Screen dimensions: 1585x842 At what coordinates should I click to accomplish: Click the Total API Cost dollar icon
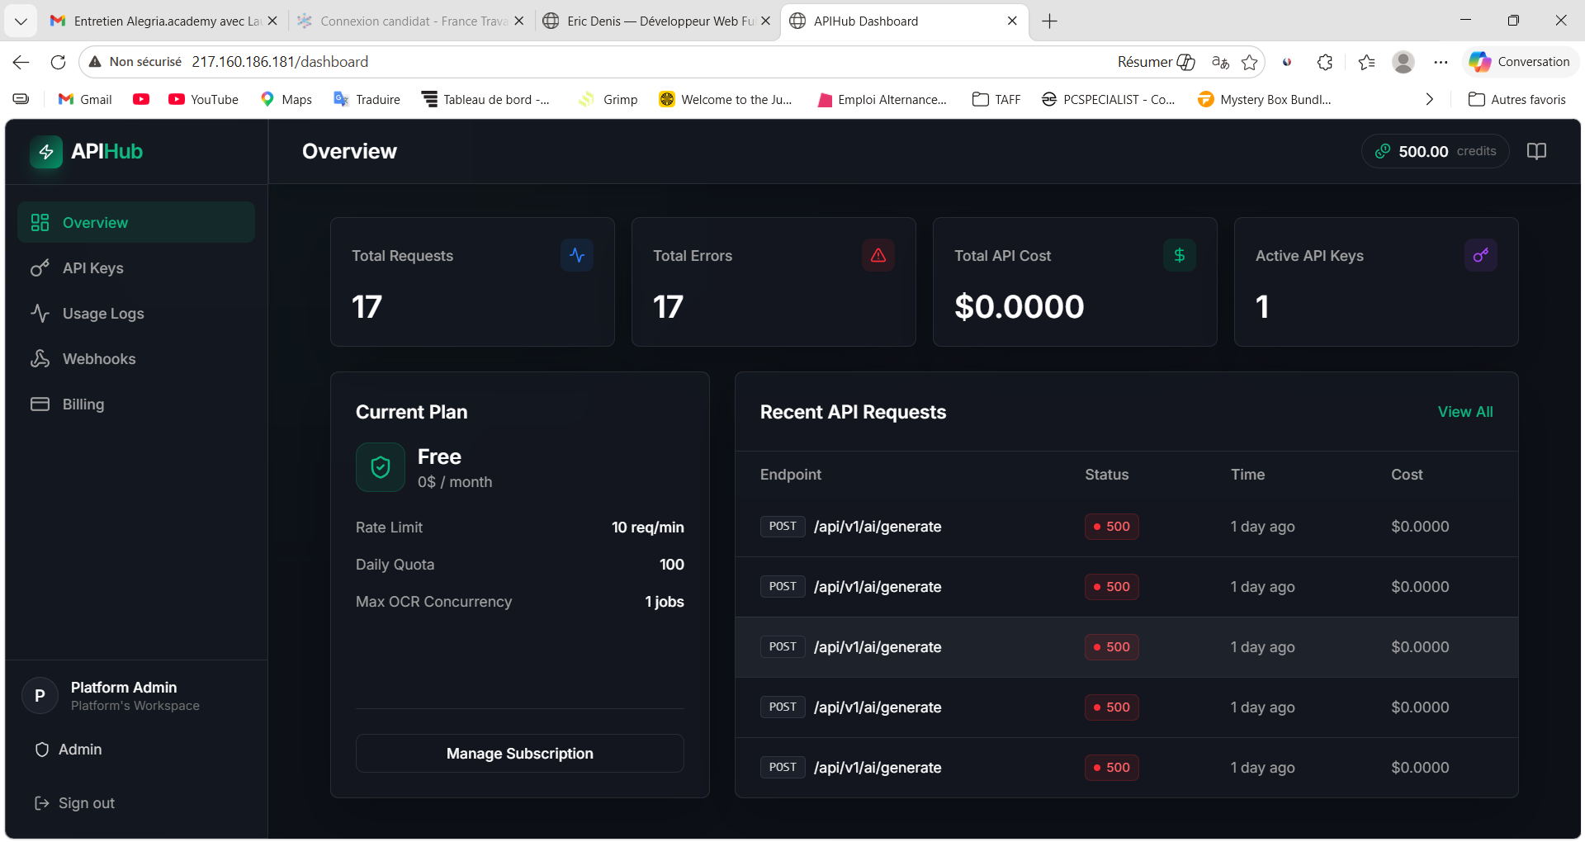pos(1180,255)
